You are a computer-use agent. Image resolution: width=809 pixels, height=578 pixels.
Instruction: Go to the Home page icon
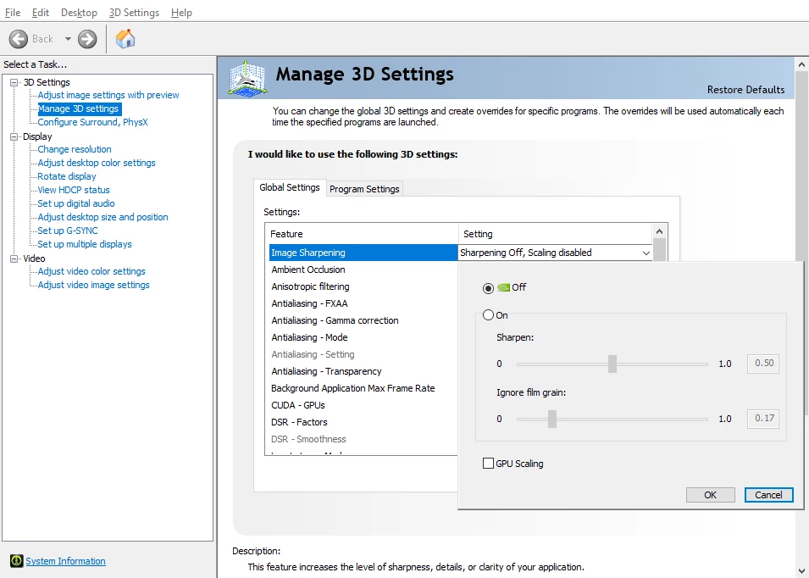click(125, 39)
